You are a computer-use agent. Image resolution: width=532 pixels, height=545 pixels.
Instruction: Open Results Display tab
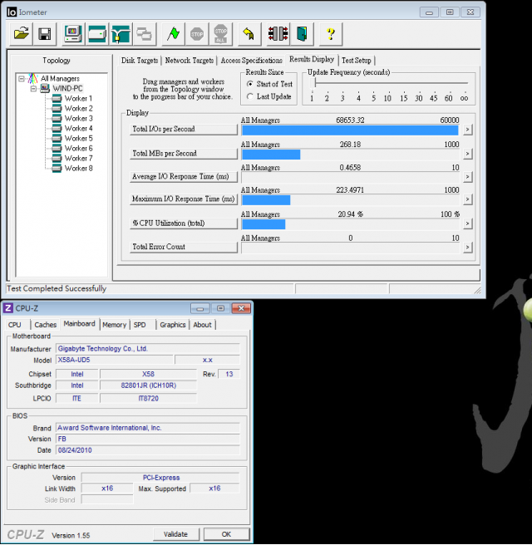312,60
